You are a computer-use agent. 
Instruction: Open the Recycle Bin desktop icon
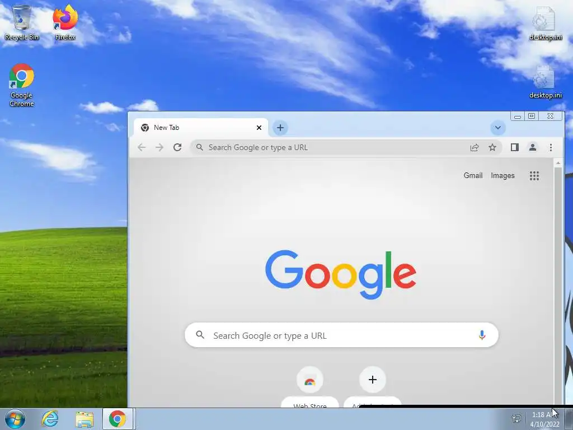point(22,22)
